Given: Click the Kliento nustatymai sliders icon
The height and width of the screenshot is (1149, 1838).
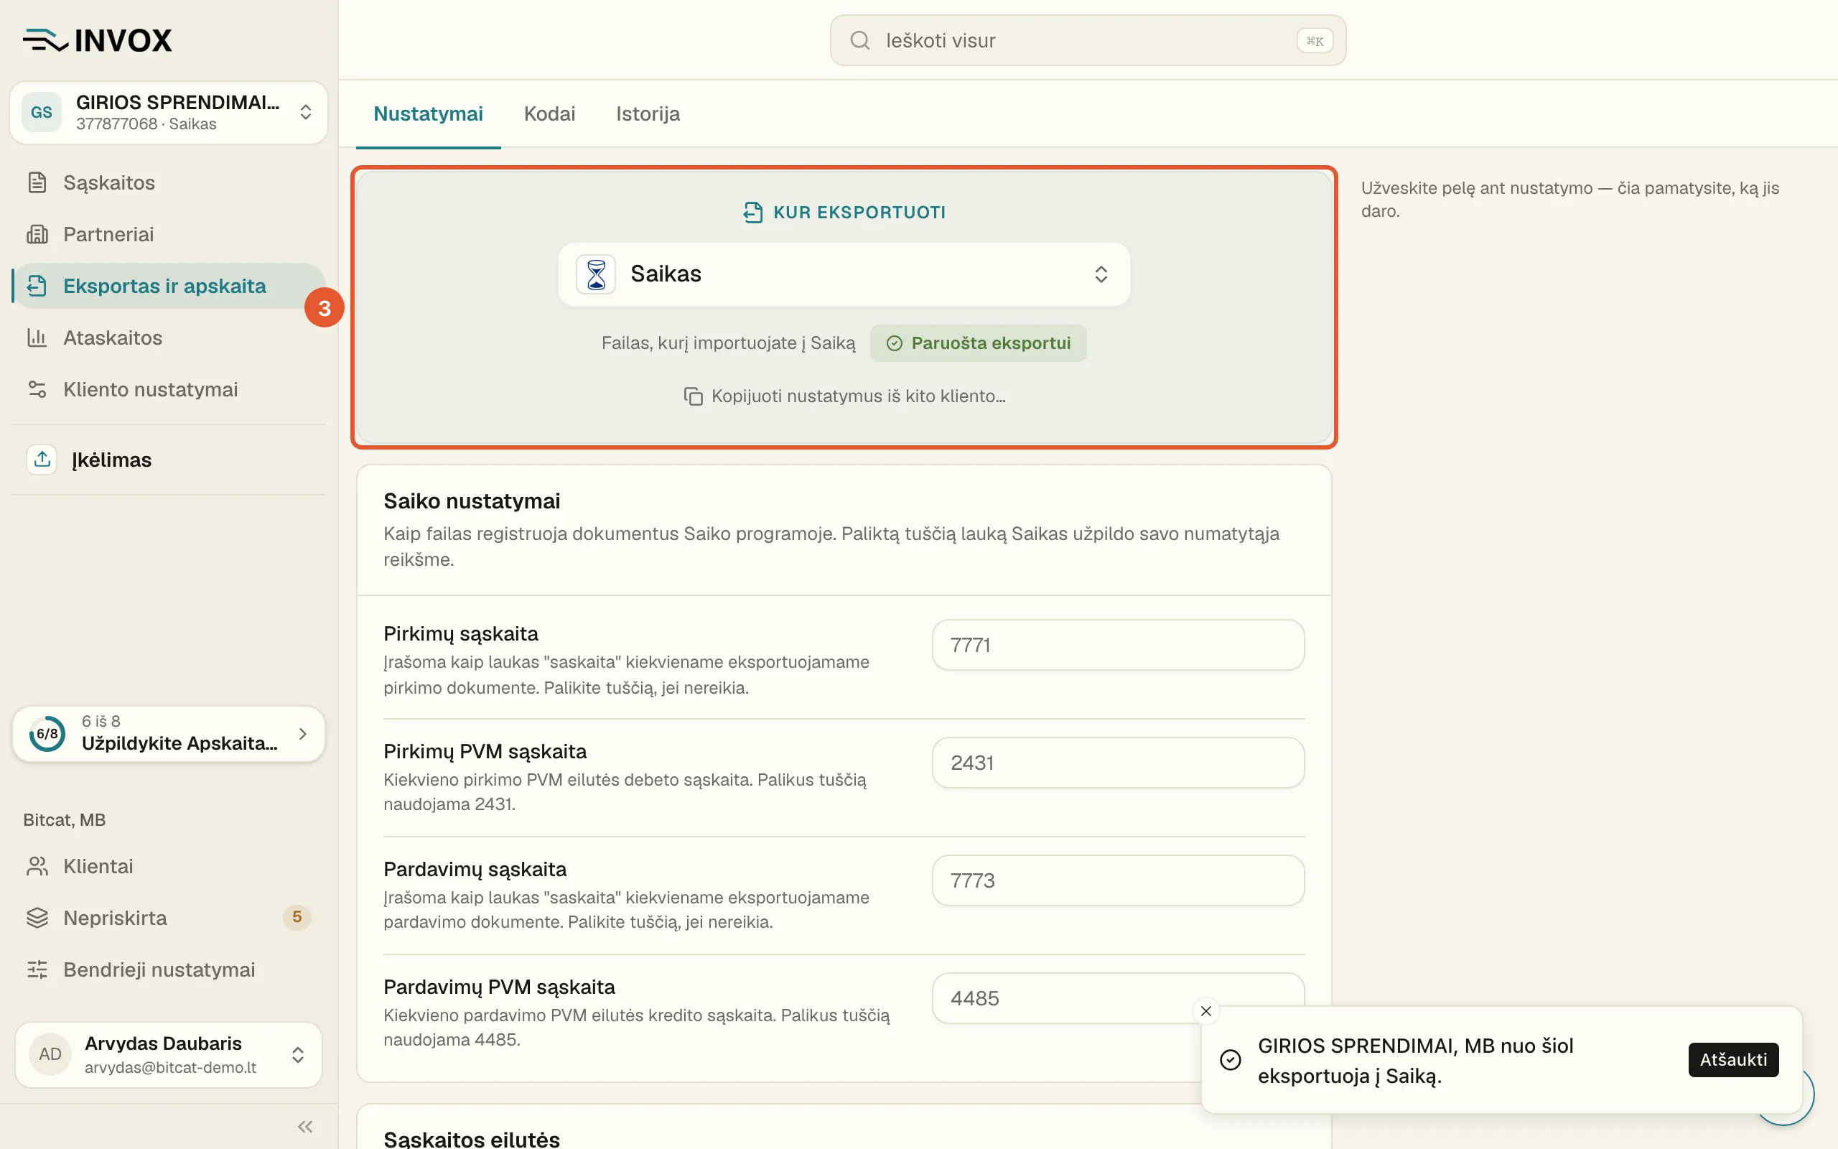Looking at the screenshot, I should [x=37, y=389].
